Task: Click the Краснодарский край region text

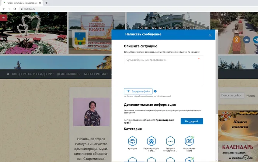Action: pyautogui.click(x=149, y=121)
